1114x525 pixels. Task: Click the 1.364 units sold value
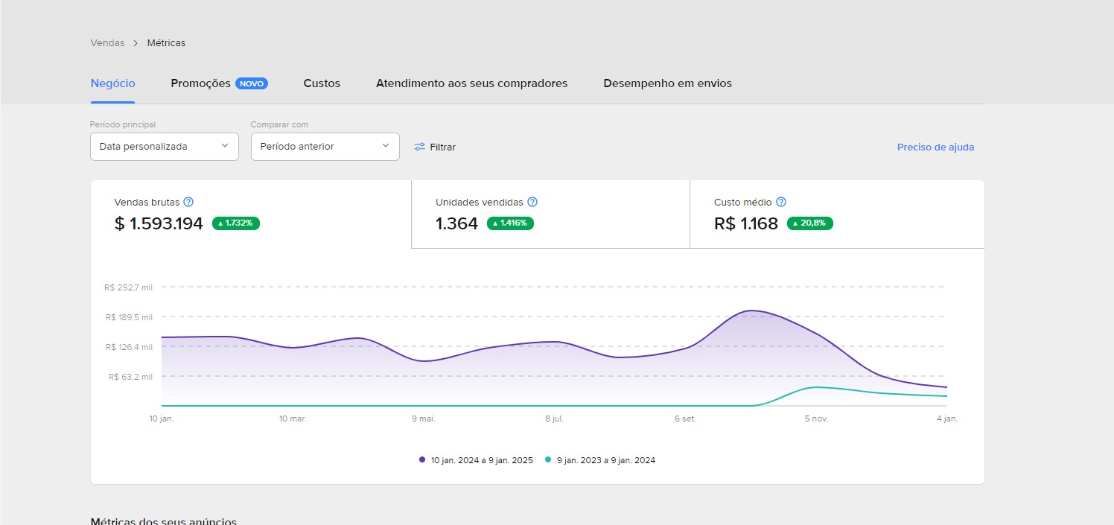point(456,223)
